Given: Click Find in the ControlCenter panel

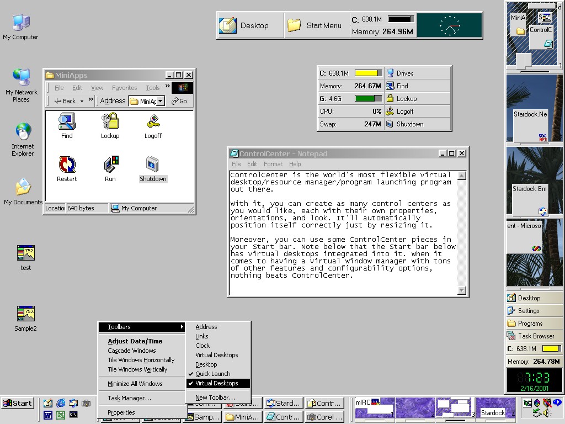Looking at the screenshot, I should 418,86.
